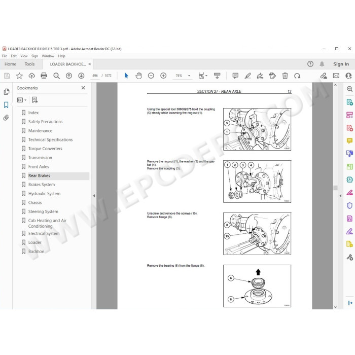This screenshot has width=355, height=355.
Task: Save the file using the floppy disk icon
Action: (7, 76)
